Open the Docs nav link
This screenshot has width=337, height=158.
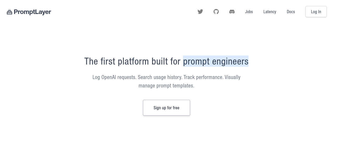(291, 12)
